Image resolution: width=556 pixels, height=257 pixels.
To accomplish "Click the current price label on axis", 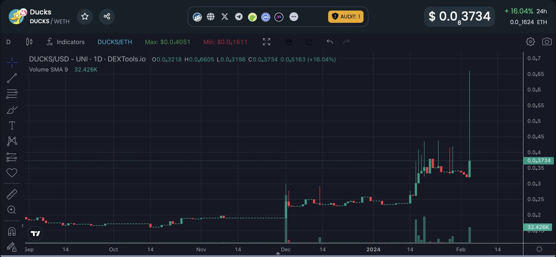I will (538, 160).
